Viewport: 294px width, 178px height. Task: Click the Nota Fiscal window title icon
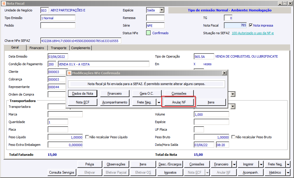pos(4,4)
